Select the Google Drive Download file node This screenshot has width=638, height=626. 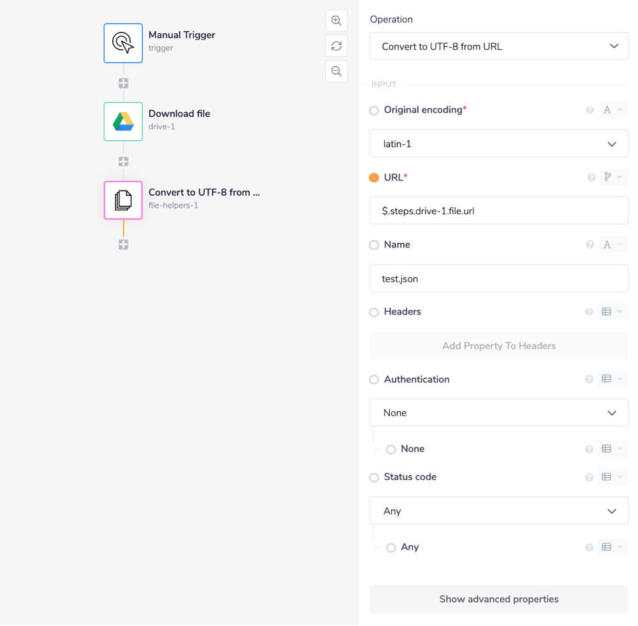123,122
